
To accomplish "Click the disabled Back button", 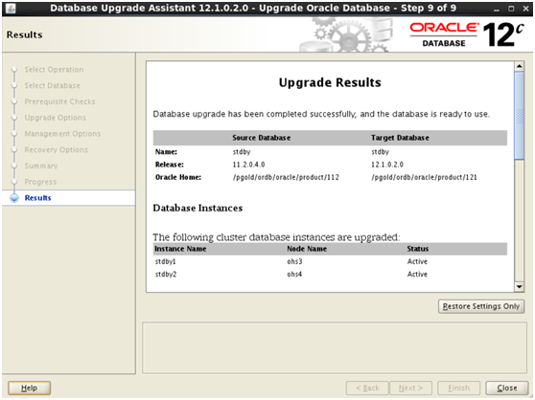I will (x=367, y=388).
